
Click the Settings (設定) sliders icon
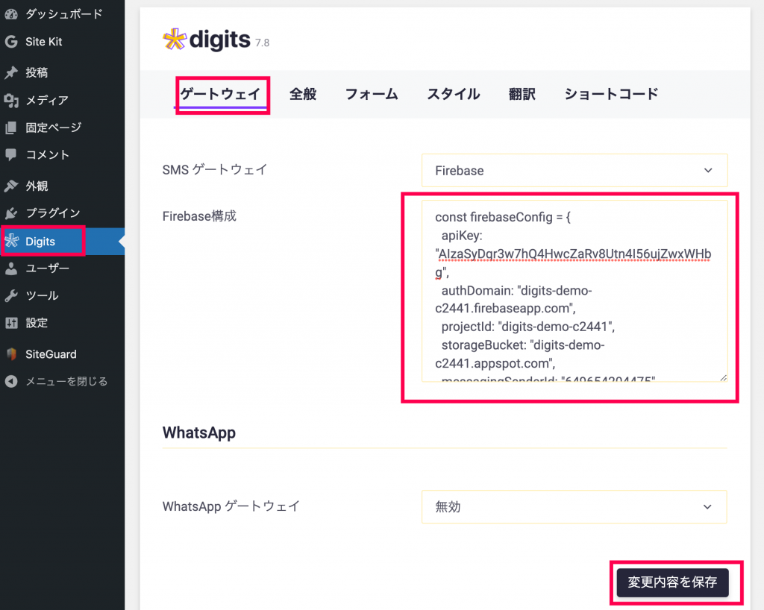click(x=11, y=323)
